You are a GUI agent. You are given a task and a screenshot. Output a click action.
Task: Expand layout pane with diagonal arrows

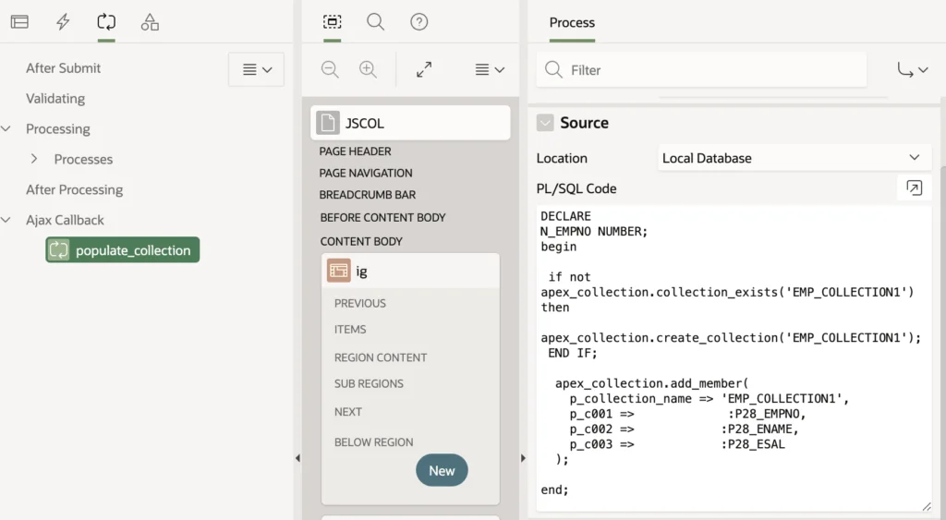pyautogui.click(x=424, y=69)
